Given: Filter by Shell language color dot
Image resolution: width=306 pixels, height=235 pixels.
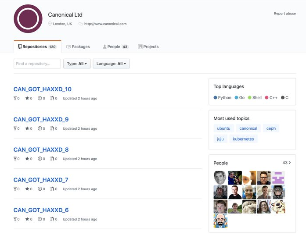Looking at the screenshot, I should pyautogui.click(x=250, y=97).
